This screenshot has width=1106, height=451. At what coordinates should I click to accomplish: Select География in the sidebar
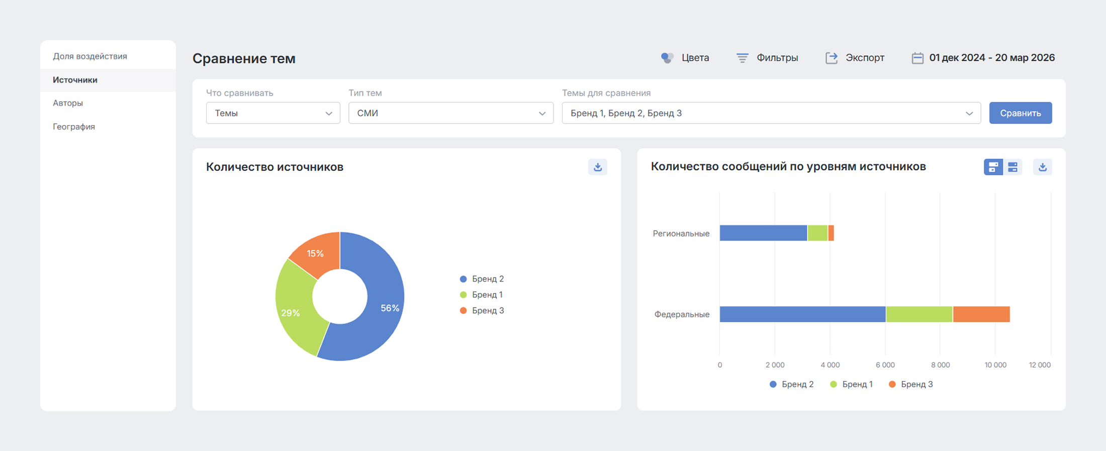tap(74, 127)
